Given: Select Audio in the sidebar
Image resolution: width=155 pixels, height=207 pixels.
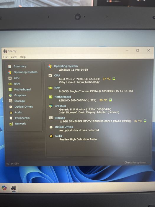Looking at the screenshot, I should pos(18,112).
